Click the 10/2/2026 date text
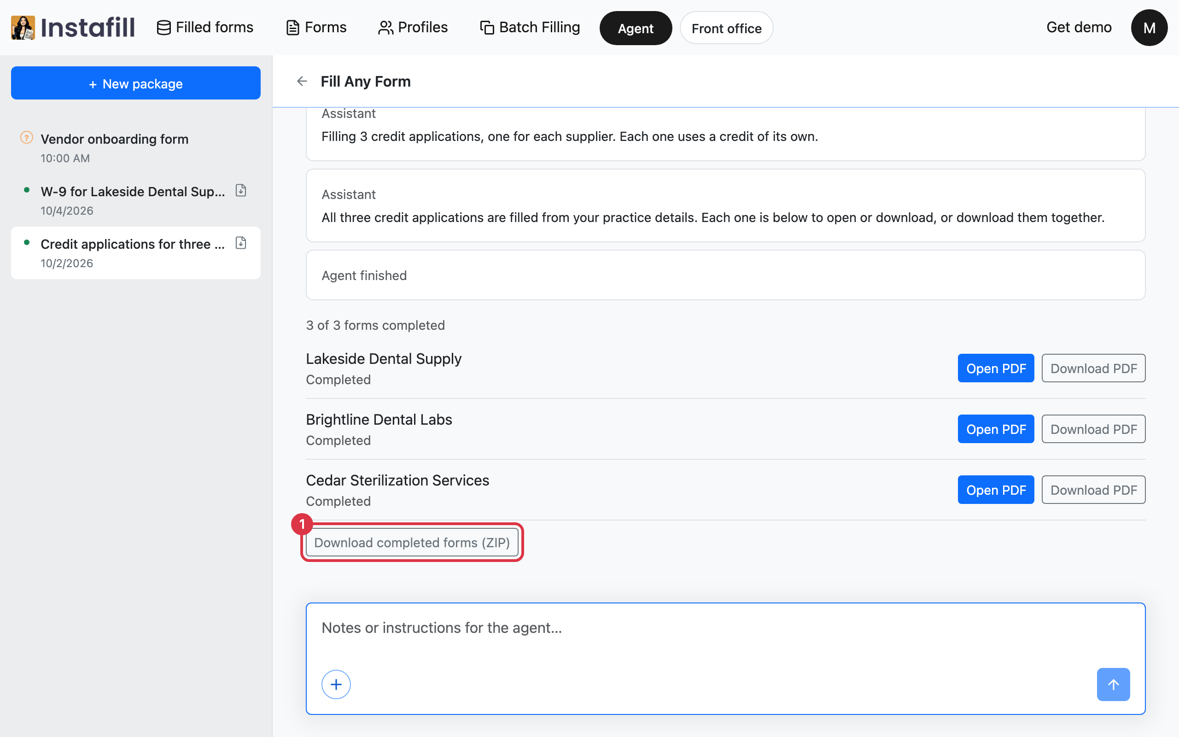 [x=67, y=263]
